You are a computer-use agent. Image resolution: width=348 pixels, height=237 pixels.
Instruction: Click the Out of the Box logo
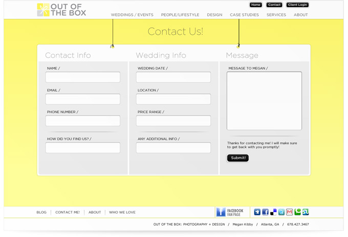pyautogui.click(x=61, y=10)
